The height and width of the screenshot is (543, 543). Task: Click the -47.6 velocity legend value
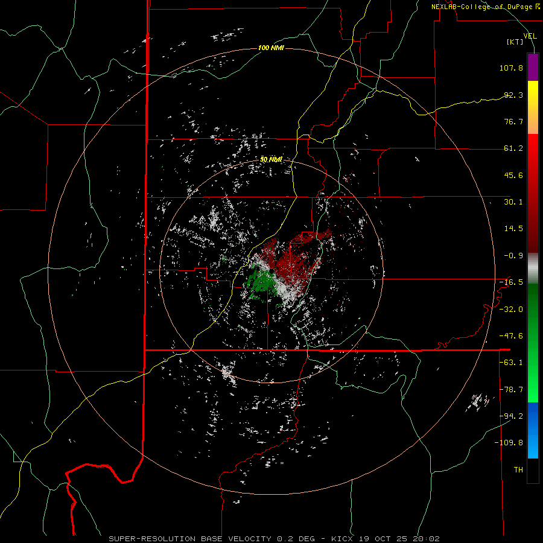pos(511,336)
